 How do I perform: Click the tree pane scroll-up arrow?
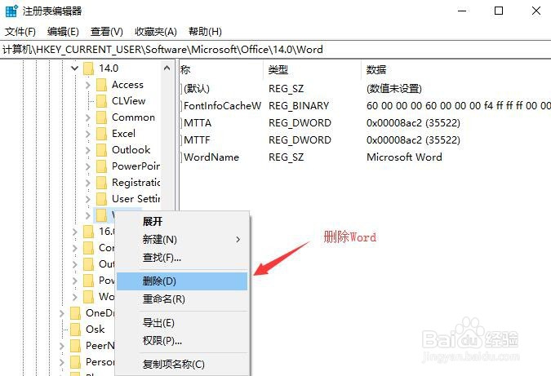point(167,69)
